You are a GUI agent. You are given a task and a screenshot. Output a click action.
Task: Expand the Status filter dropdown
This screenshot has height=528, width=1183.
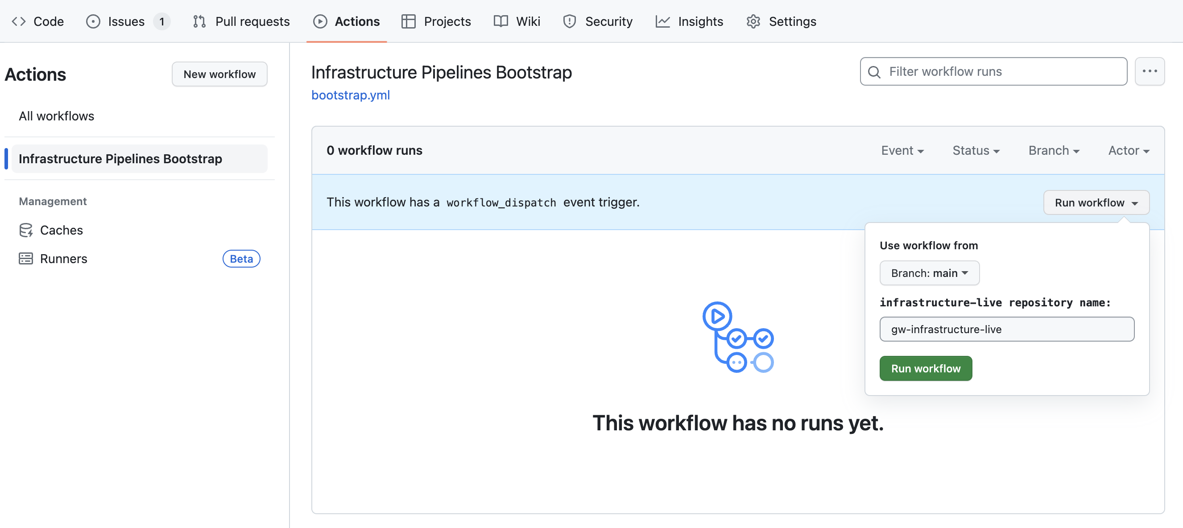tap(976, 150)
